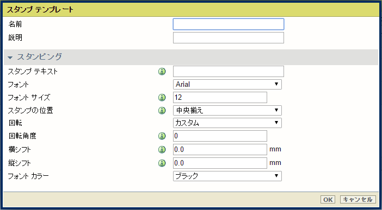Click info icon beside 回転角度
Viewport: 382px width, 210px height.
pos(162,136)
